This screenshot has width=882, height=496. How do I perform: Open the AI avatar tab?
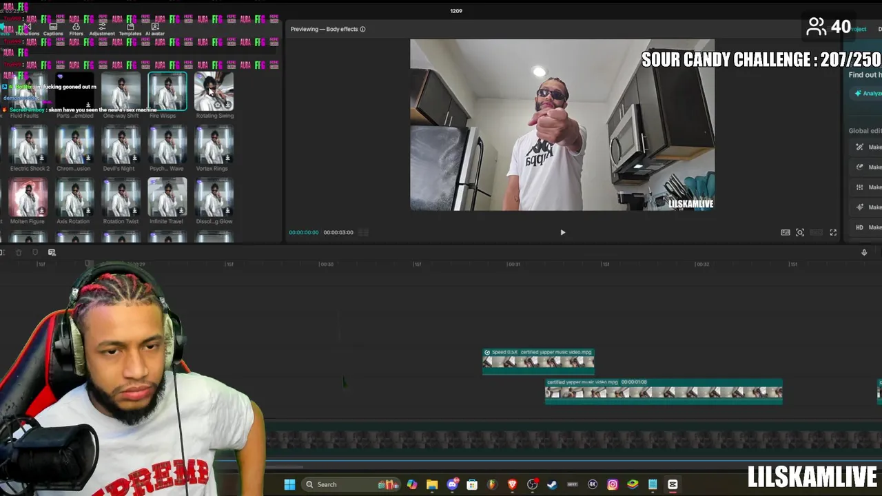[155, 30]
